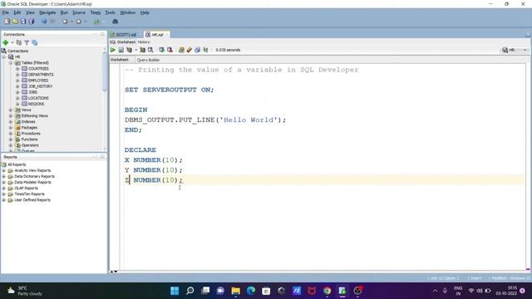
Task: Expand the Functions node
Action: click(11, 140)
